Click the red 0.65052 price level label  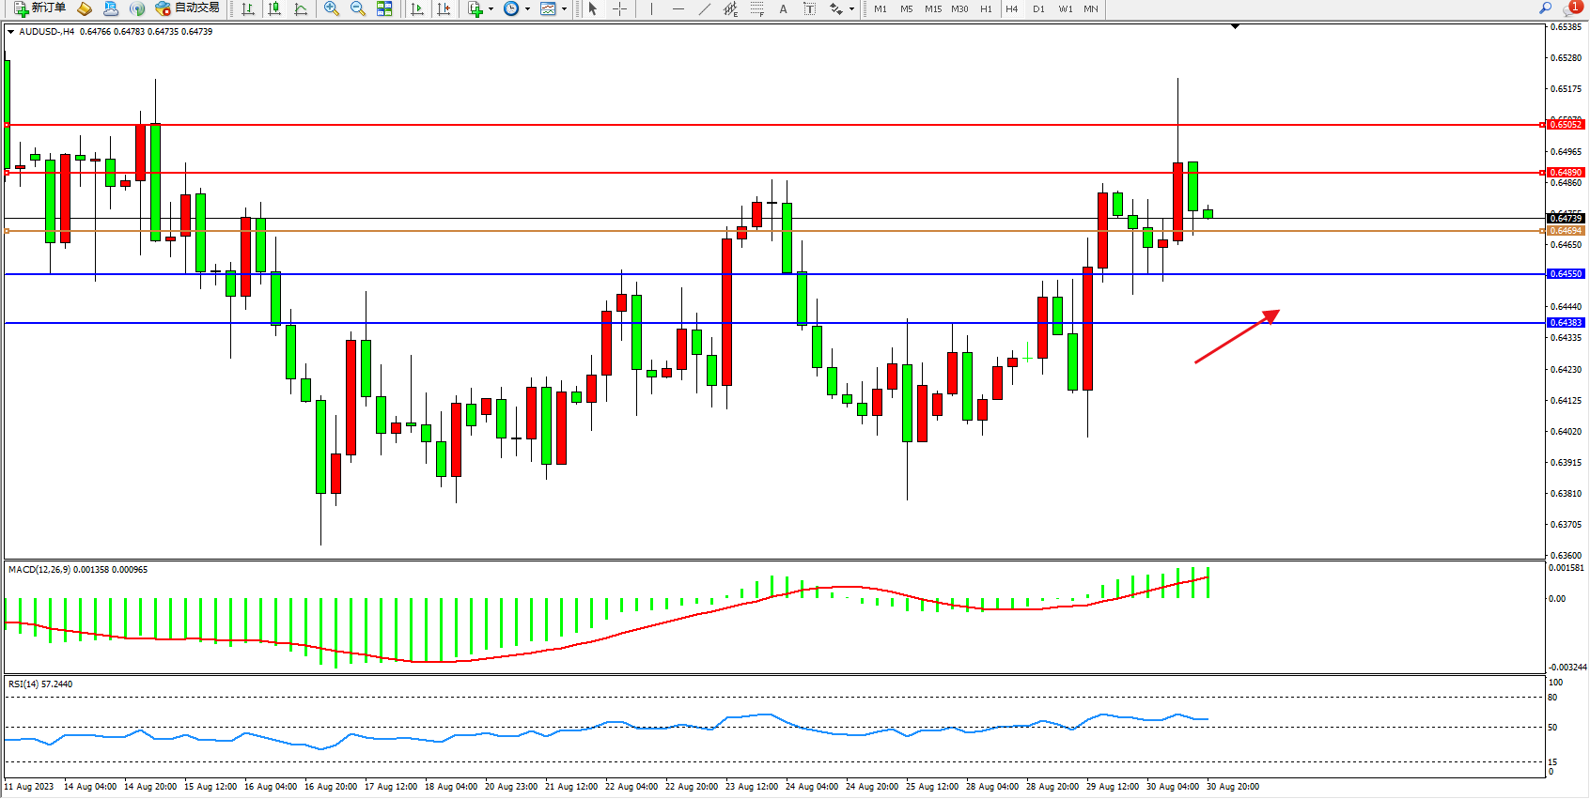[1565, 125]
